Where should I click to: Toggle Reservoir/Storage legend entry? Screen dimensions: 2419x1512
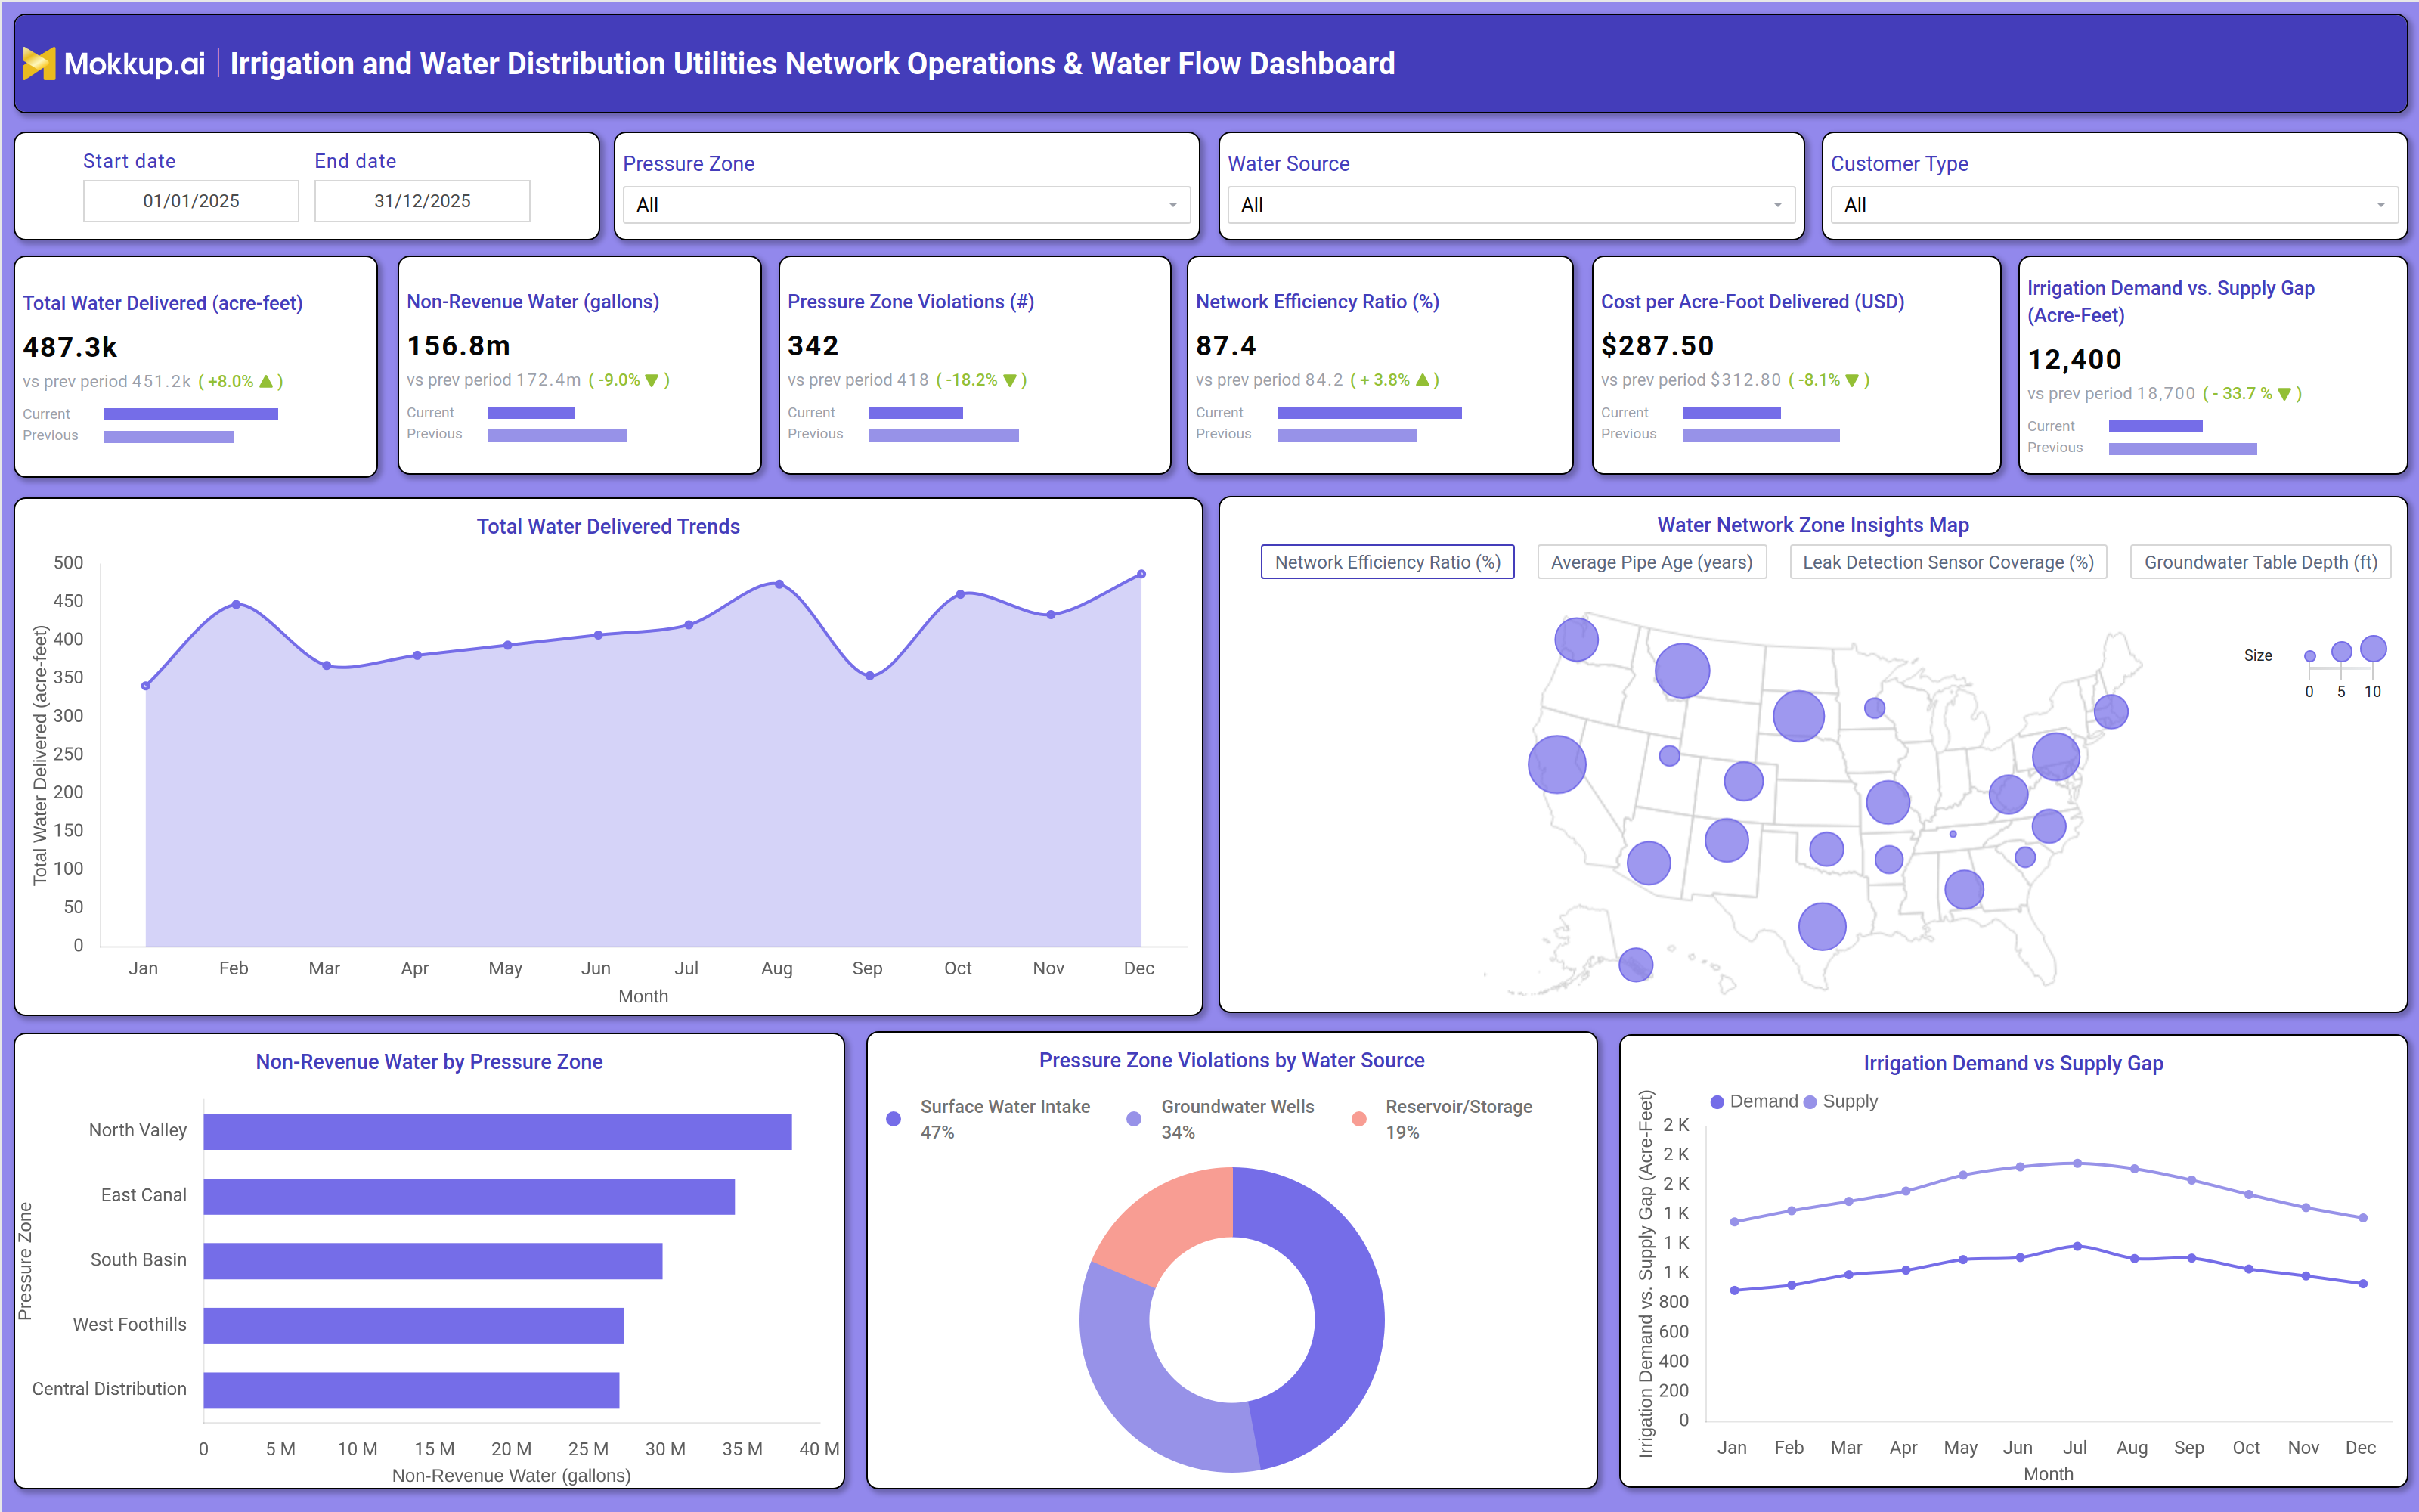click(1442, 1119)
